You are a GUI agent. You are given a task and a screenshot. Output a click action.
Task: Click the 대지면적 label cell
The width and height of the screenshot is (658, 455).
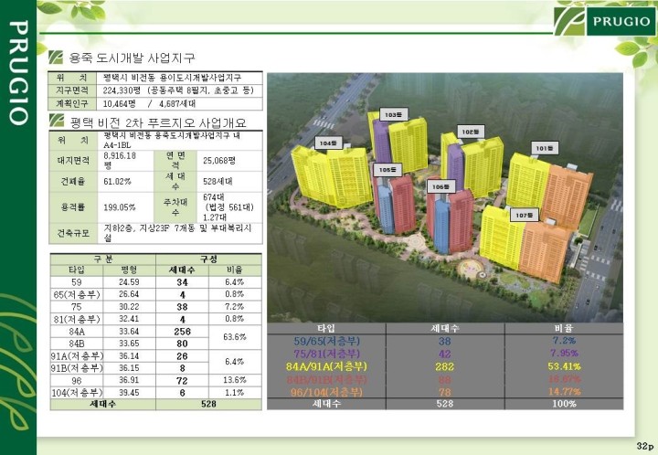tap(73, 160)
